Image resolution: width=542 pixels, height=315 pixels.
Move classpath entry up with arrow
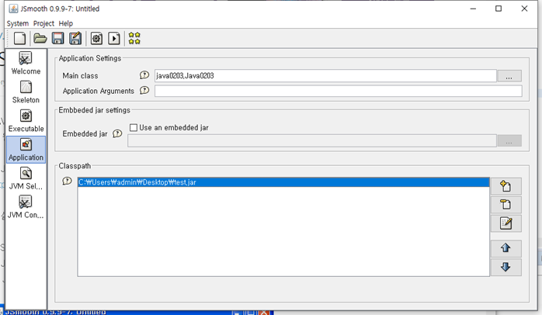(x=506, y=248)
